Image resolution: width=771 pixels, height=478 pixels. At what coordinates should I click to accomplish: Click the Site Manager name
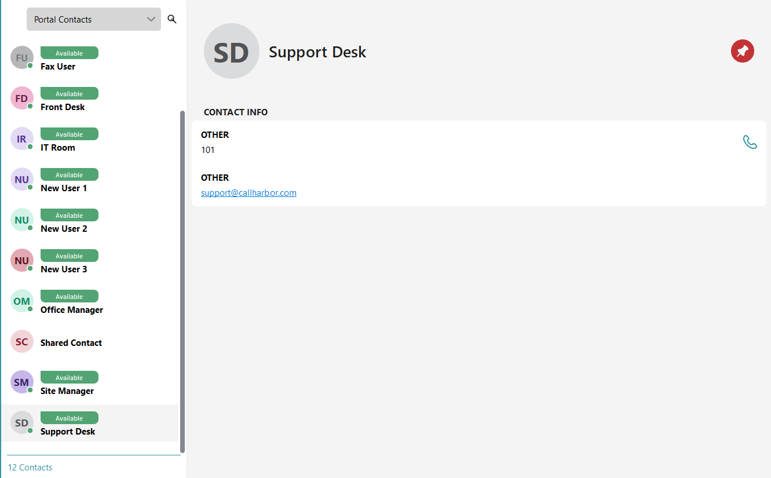click(67, 391)
